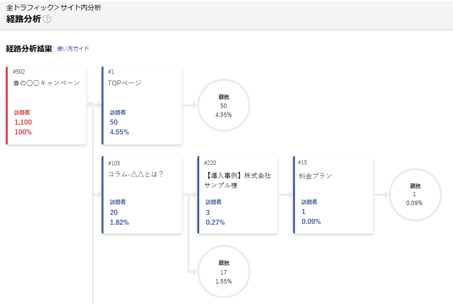
Task: Click page number #220 label
Action: [210, 163]
